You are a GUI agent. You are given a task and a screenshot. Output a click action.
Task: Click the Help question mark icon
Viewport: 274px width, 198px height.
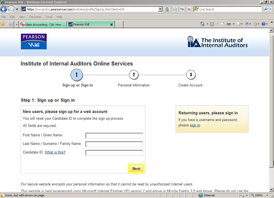point(264,24)
